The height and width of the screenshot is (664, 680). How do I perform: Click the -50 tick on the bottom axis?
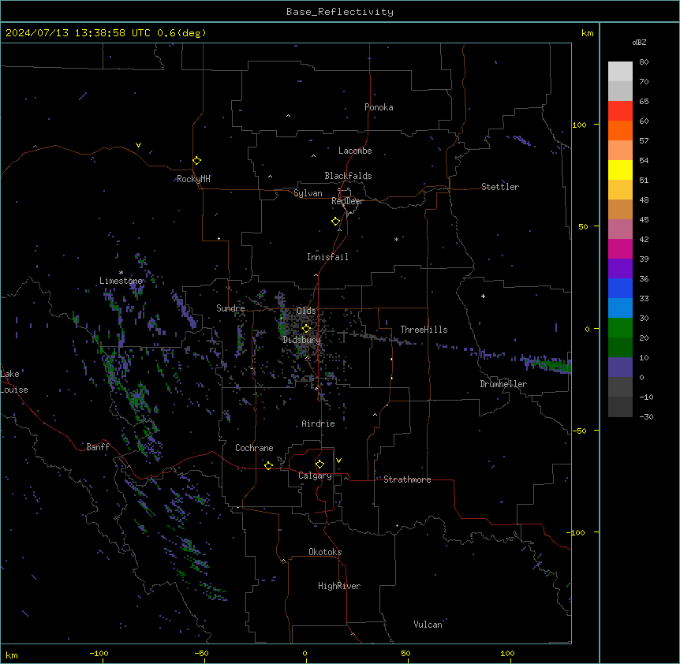click(x=201, y=654)
